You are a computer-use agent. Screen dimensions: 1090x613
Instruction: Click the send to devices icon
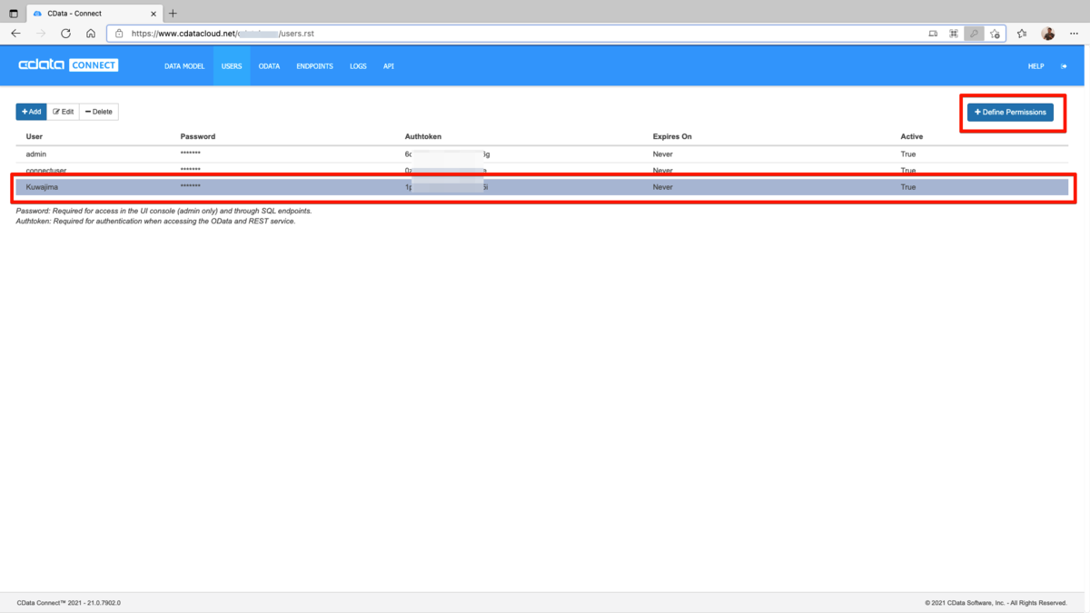pos(933,34)
